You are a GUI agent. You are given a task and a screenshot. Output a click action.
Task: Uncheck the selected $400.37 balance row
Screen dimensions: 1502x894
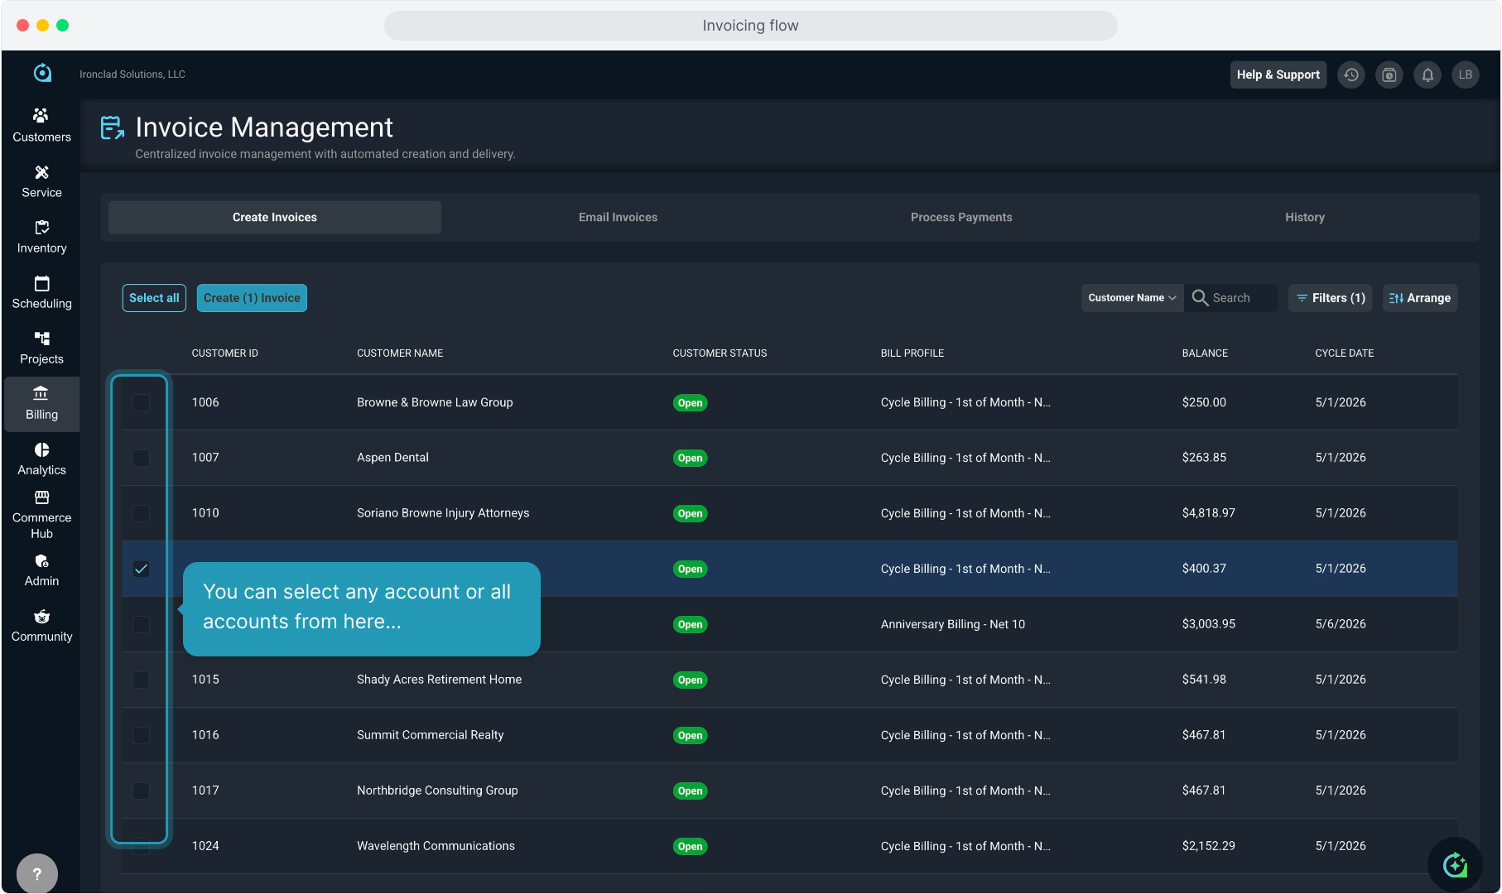click(x=142, y=569)
